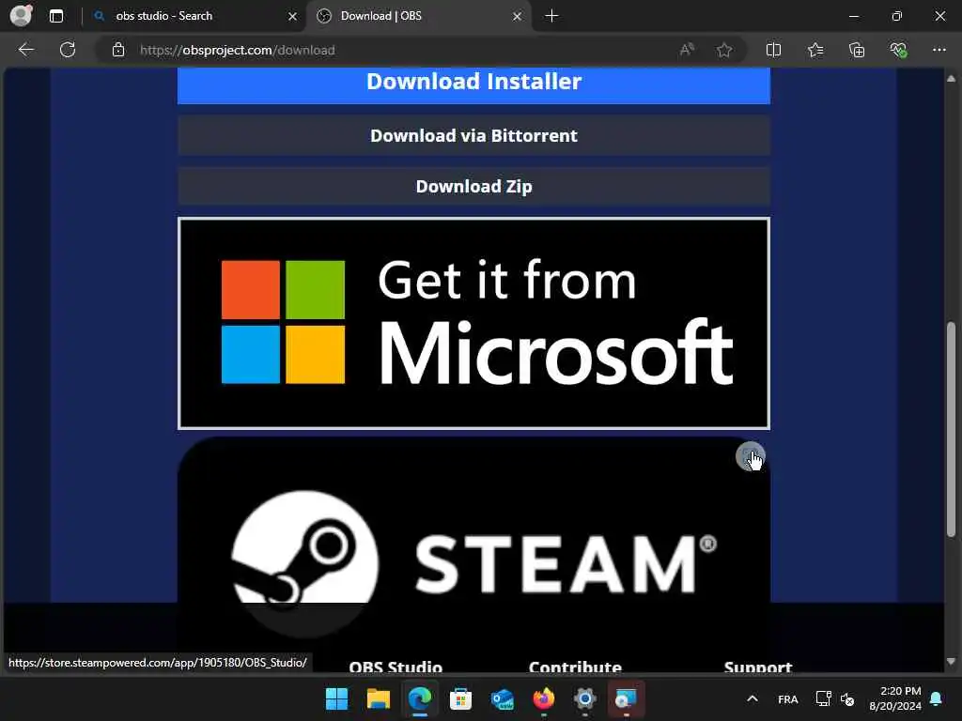View site information lock icon
This screenshot has width=962, height=721.
[118, 50]
